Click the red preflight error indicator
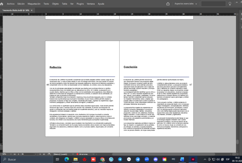Screen dimensions: 242x163 click(x=77, y=154)
